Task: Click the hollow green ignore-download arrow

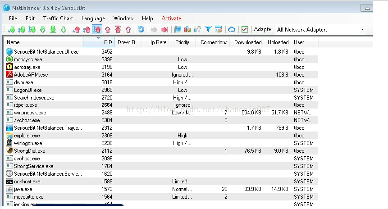Action: [x=64, y=29]
